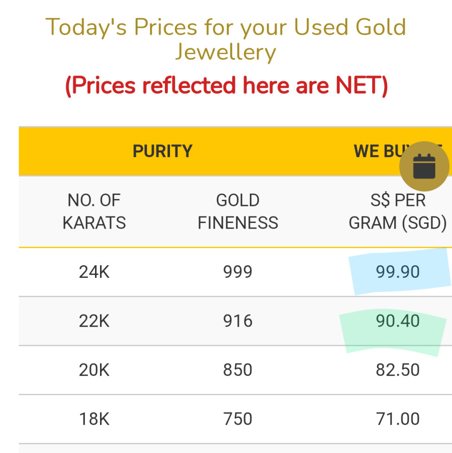Click the 18K karat cell
This screenshot has width=452, height=453.
coord(94,419)
